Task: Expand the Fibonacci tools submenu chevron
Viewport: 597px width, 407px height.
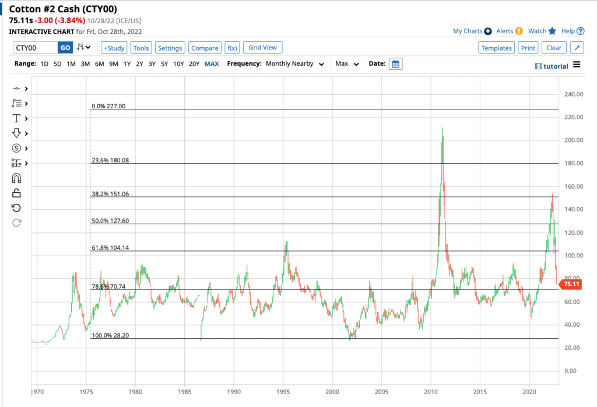Action: [x=26, y=104]
